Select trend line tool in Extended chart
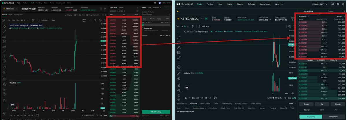347x120 pixels. (x=4, y=31)
